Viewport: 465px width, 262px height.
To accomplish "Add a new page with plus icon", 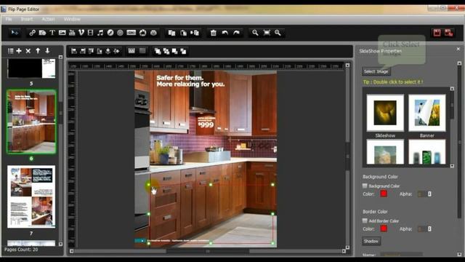I will click(19, 51).
